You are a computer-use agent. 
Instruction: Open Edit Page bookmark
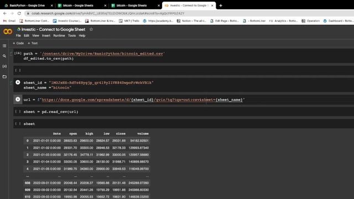click(225, 21)
